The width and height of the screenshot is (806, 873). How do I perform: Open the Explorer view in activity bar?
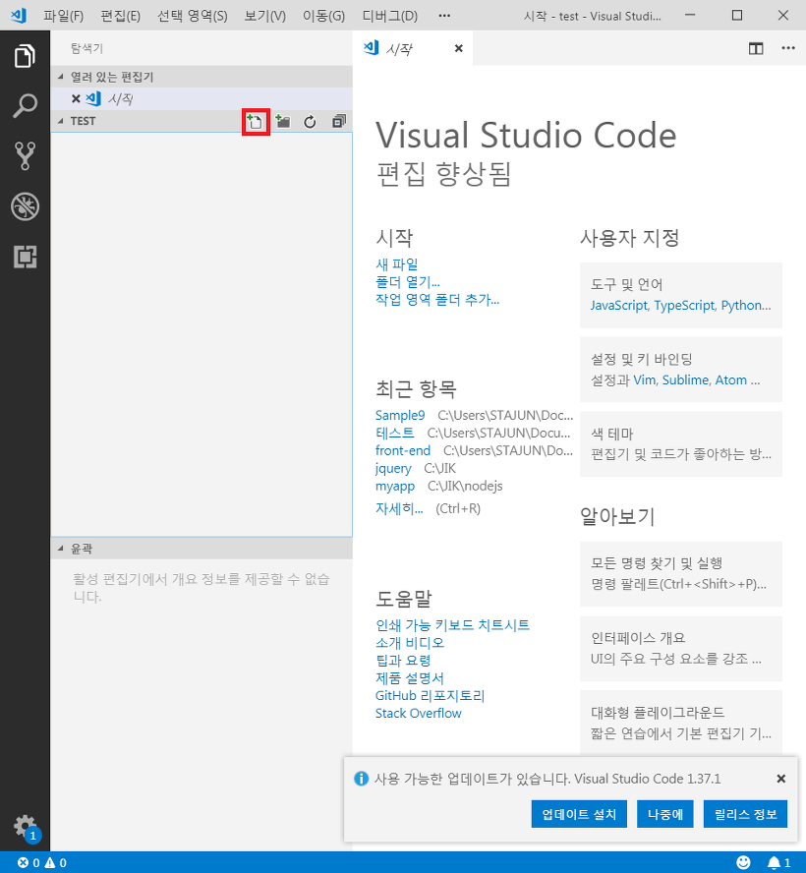25,56
